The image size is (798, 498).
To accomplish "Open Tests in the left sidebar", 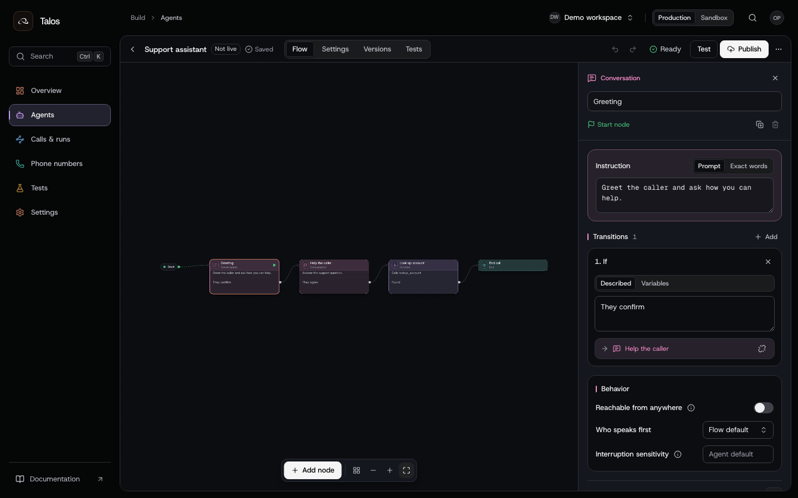I will (60, 188).
